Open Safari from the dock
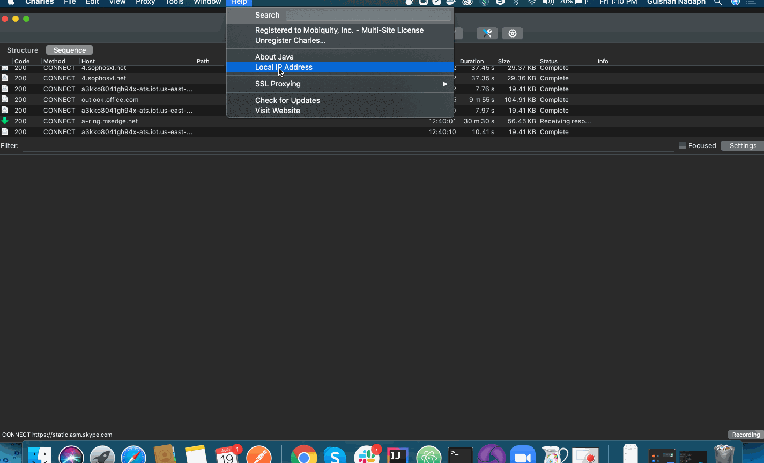Screen dimensions: 764x463 tap(133, 455)
